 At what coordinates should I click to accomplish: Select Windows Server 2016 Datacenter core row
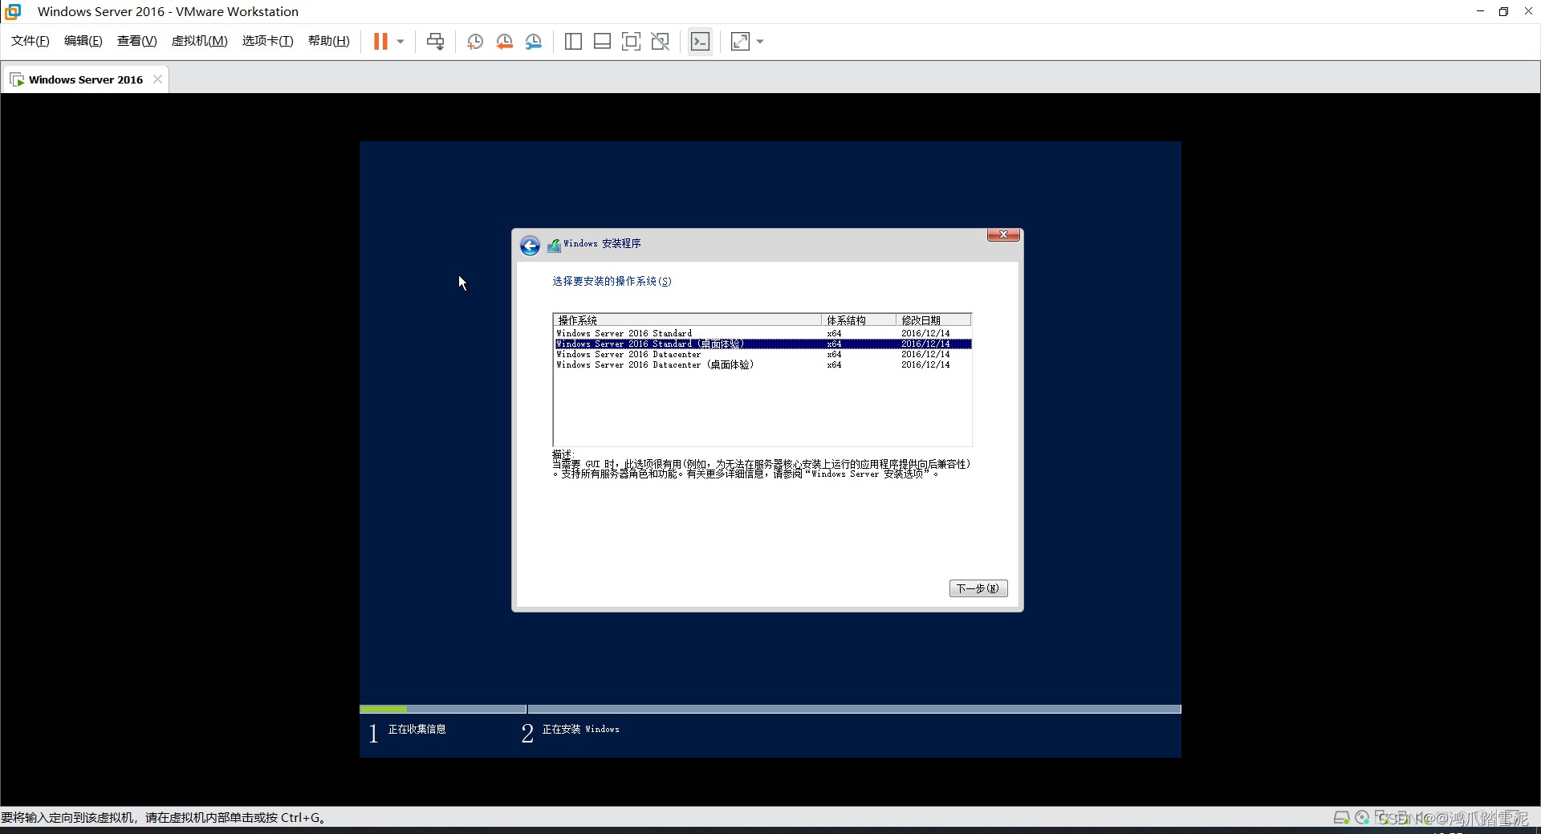762,354
